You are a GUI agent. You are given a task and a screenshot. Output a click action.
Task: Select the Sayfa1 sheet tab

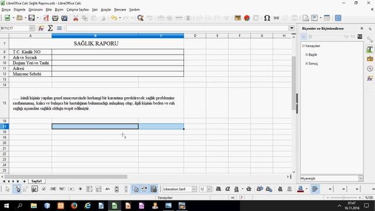(x=36, y=181)
